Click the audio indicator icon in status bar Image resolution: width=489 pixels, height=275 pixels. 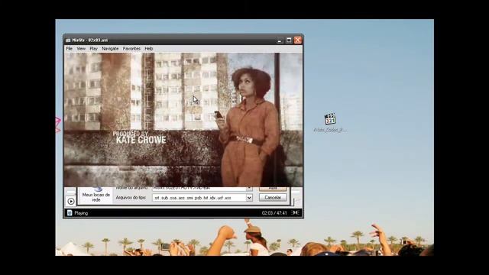[296, 212]
